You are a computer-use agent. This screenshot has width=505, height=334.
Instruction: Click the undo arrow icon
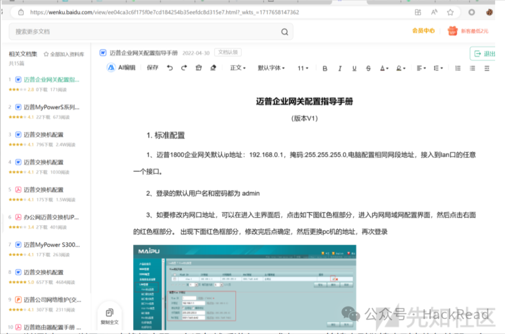coord(170,68)
